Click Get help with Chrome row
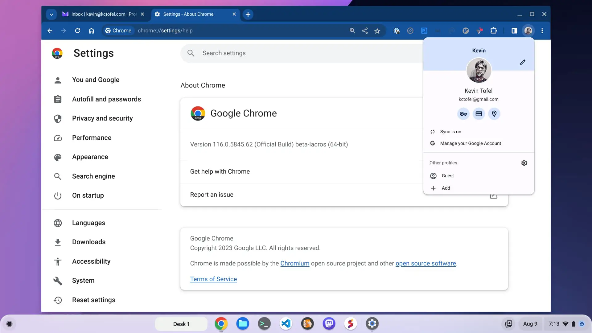Screen dimensions: 592x333 tap(302, 171)
